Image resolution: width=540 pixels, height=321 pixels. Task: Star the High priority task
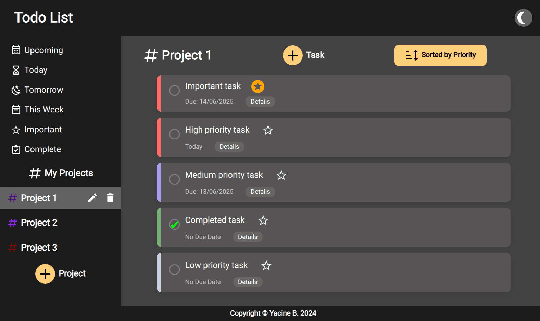coord(268,130)
